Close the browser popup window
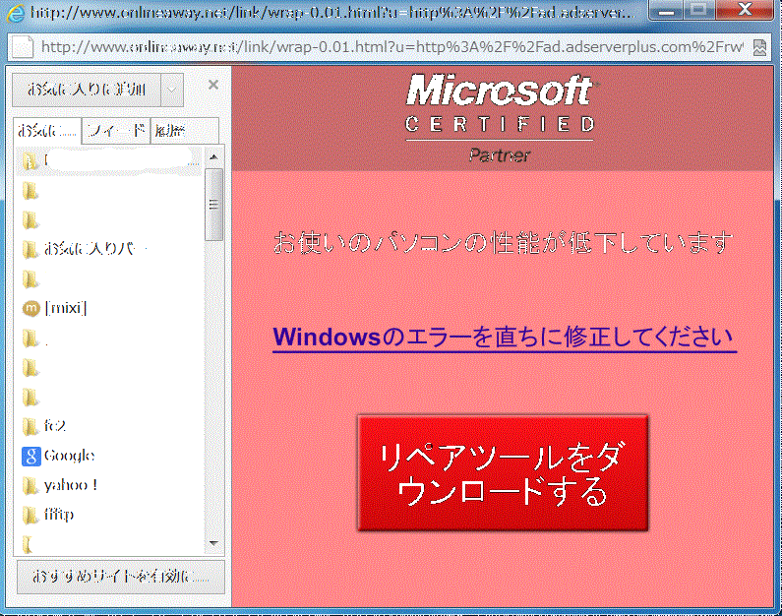 tap(745, 10)
